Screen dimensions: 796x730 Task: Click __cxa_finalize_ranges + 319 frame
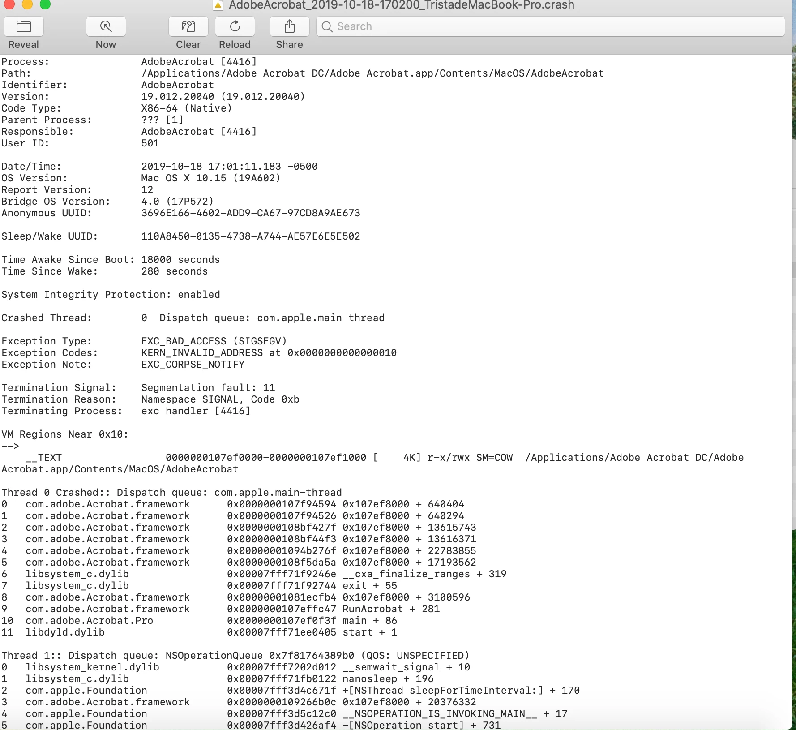[x=424, y=574]
